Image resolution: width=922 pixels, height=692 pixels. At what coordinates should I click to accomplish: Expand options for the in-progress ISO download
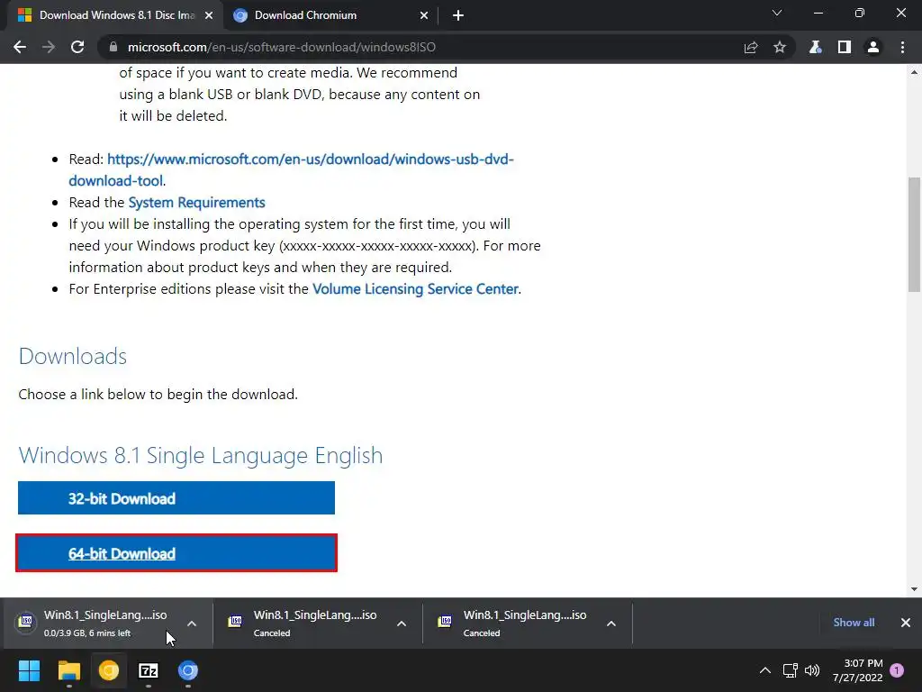(x=192, y=624)
